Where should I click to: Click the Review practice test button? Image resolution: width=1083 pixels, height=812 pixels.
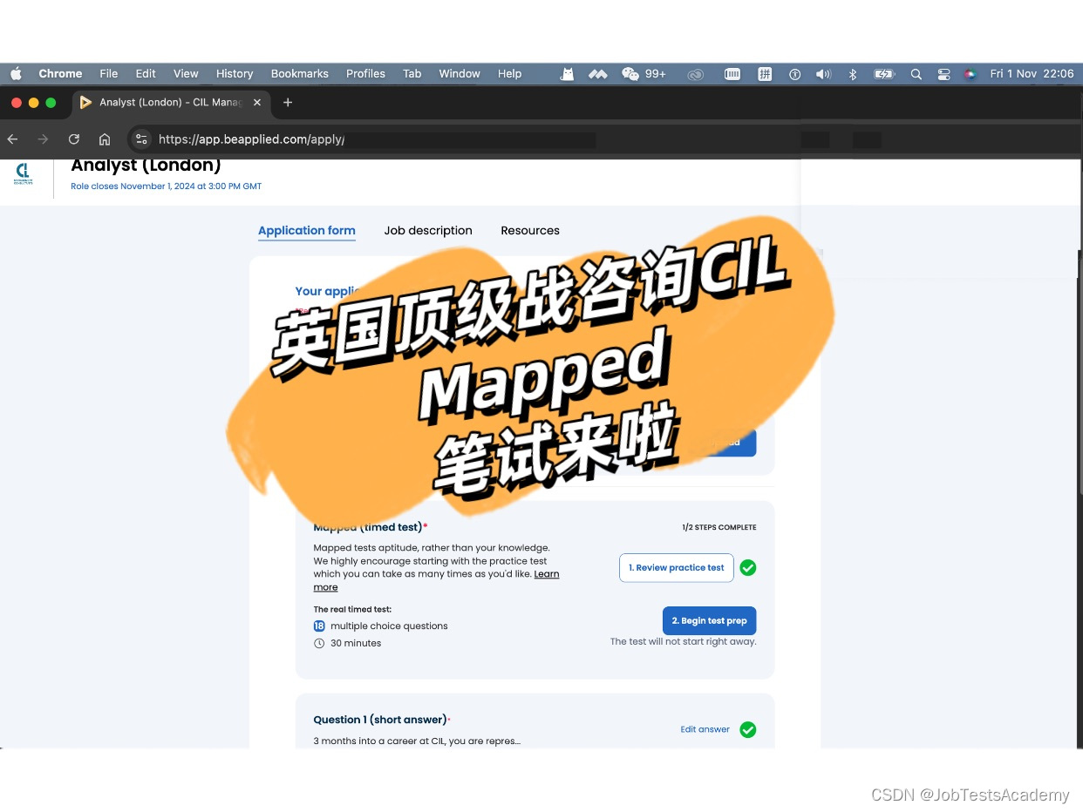tap(677, 567)
